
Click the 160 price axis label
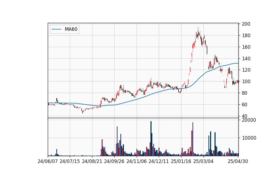(x=246, y=47)
